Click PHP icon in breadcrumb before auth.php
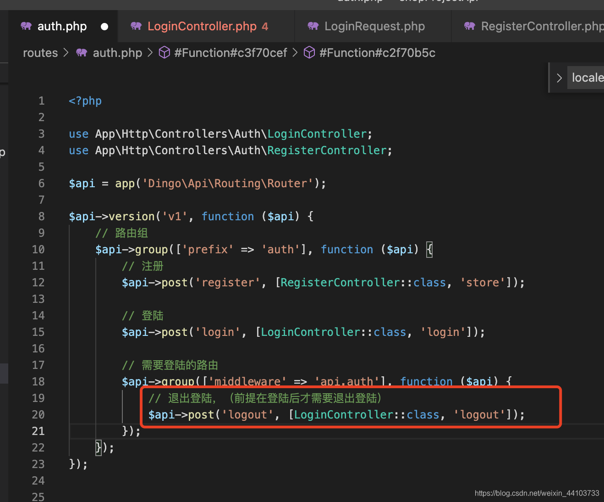 coord(82,53)
